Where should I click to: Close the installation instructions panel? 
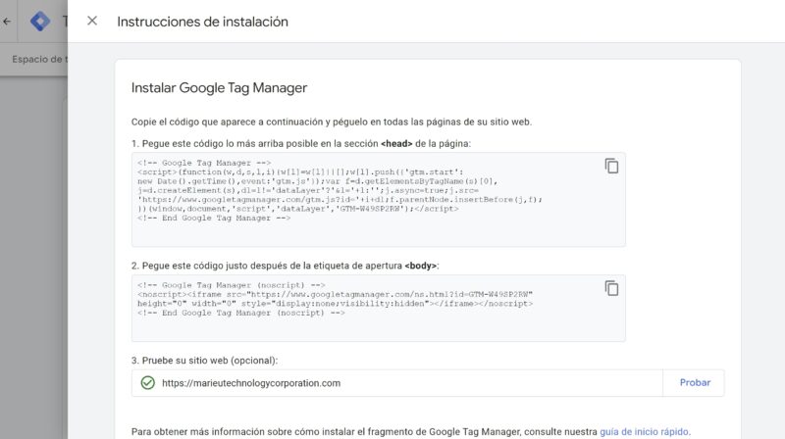click(92, 21)
